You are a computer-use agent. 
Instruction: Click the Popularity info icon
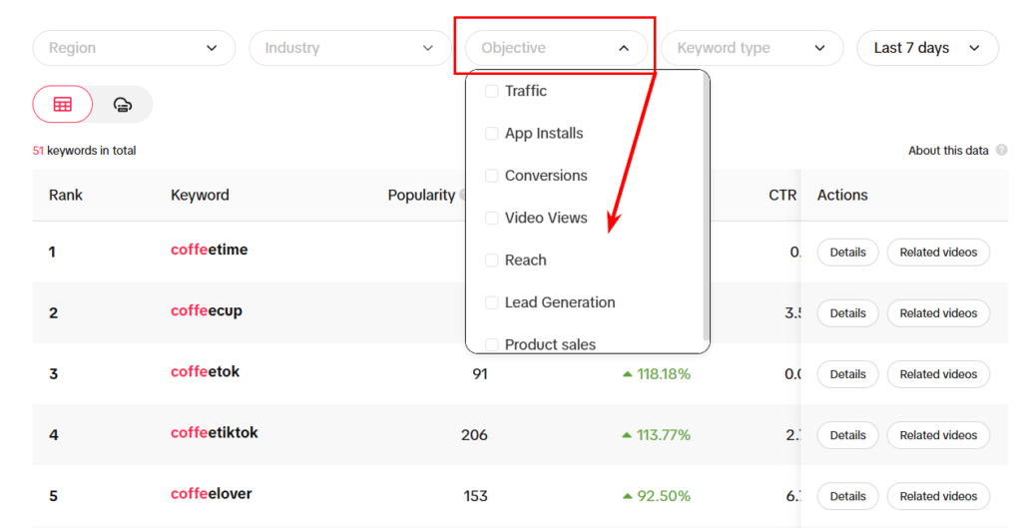click(x=462, y=195)
